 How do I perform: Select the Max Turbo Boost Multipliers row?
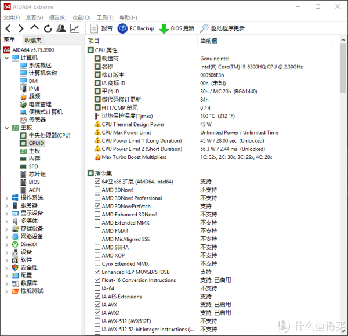click(x=134, y=157)
